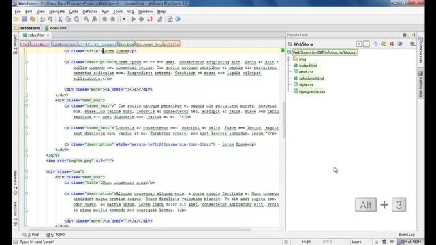Click the green inspection status square
Image resolution: width=436 pixels, height=245 pixels.
tap(282, 50)
